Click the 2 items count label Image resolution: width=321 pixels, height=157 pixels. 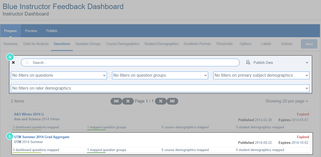pyautogui.click(x=18, y=101)
